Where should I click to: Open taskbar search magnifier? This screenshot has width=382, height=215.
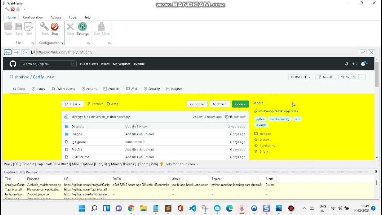pyautogui.click(x=94, y=208)
